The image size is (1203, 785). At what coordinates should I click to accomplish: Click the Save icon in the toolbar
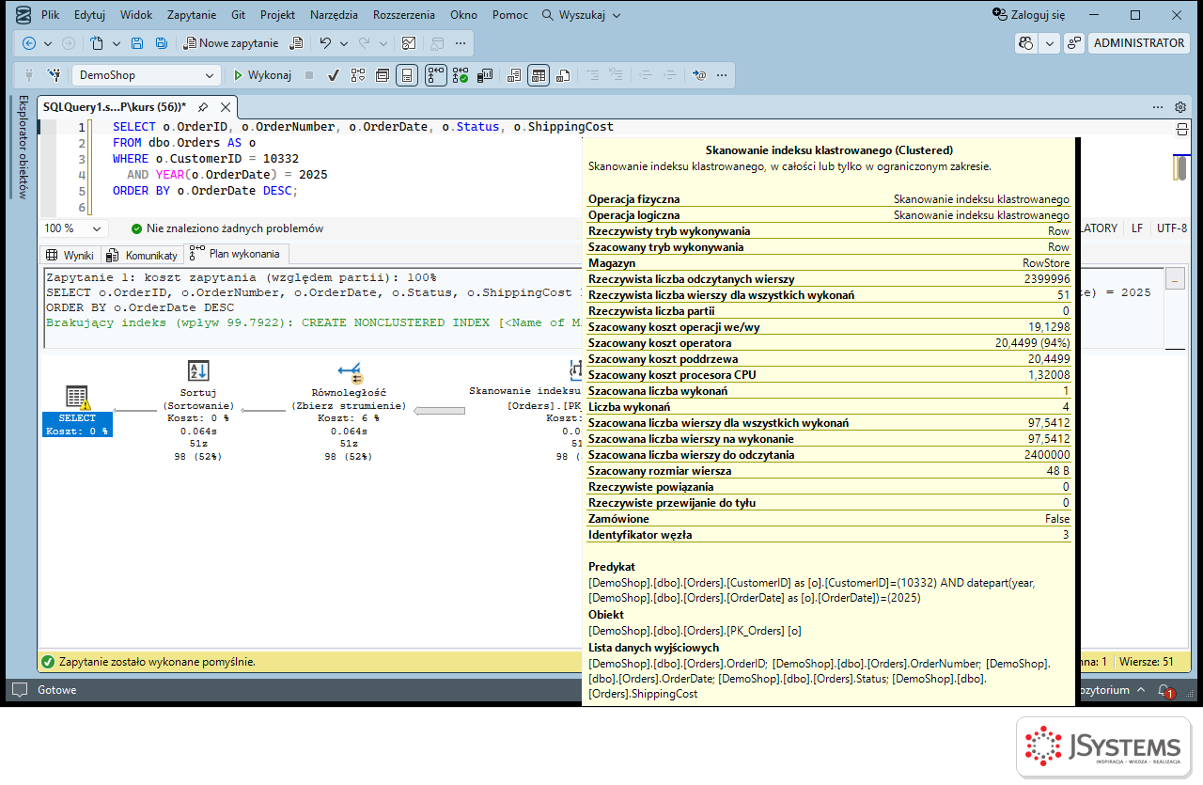click(137, 43)
